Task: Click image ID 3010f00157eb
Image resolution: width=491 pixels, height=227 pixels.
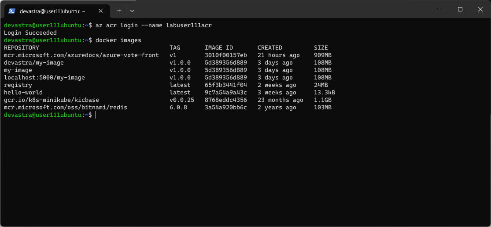Action: coord(226,55)
